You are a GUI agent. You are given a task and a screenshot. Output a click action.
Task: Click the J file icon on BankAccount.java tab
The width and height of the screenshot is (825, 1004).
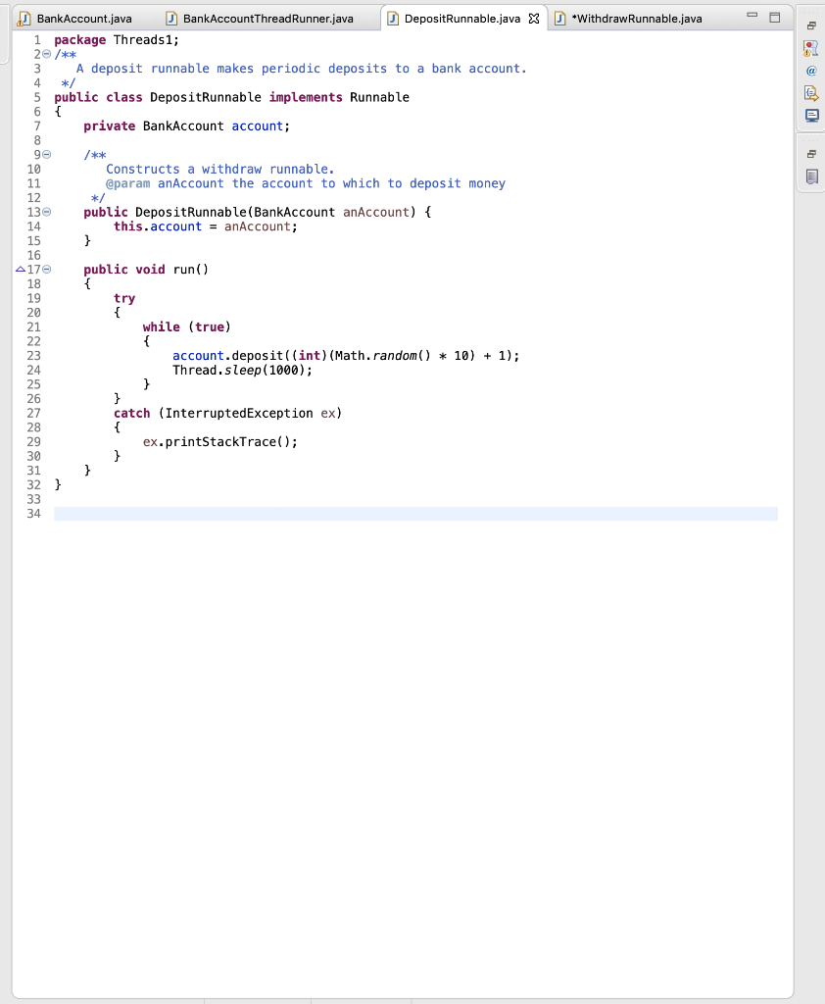click(x=23, y=17)
